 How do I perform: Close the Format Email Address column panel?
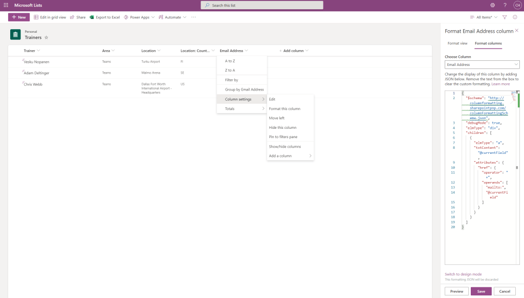click(x=516, y=31)
